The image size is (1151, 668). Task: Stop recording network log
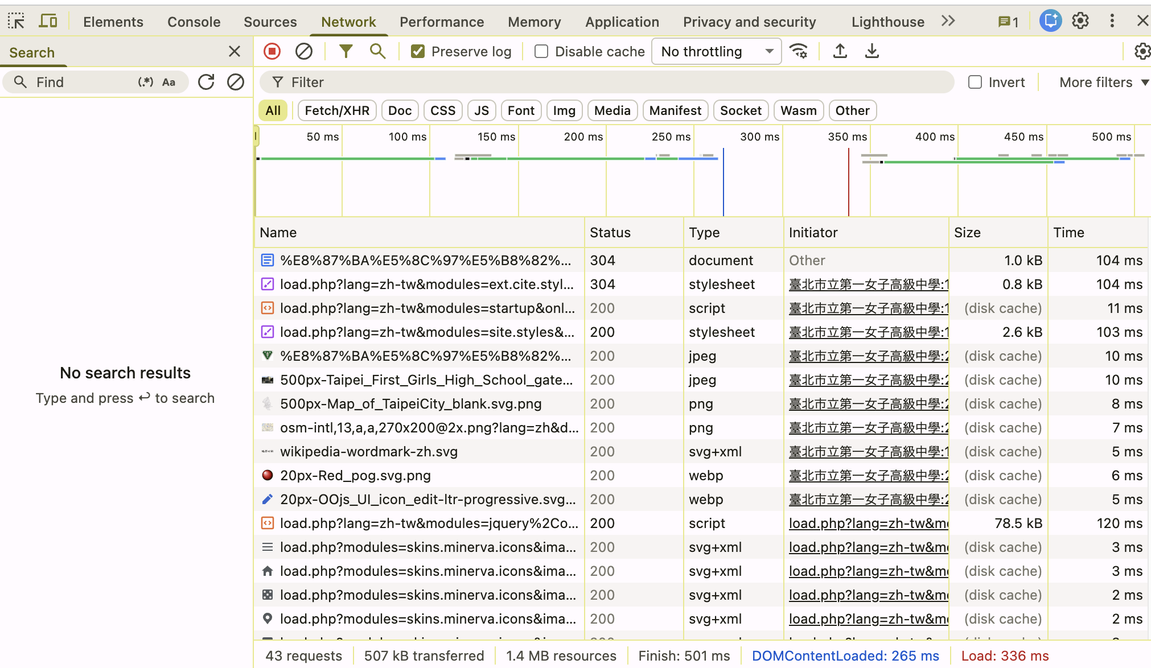pos(272,52)
